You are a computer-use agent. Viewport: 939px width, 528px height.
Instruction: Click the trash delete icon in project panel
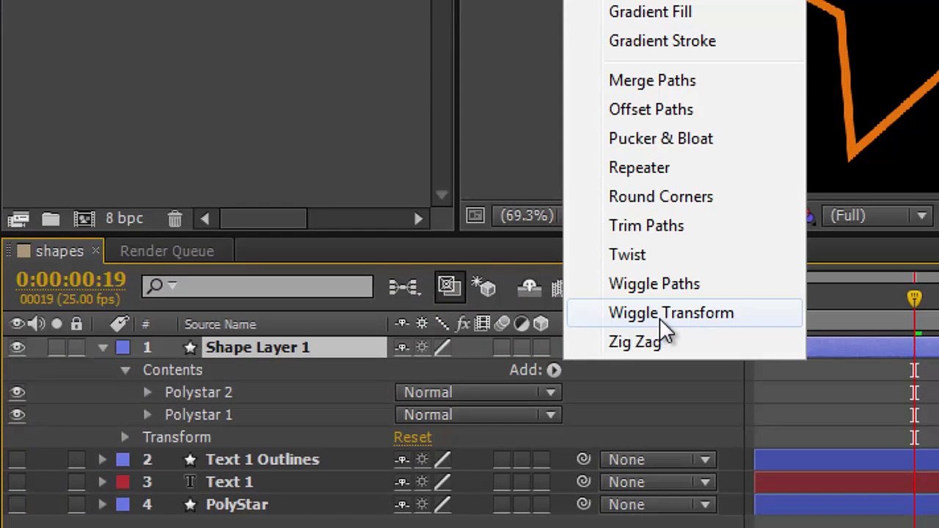(175, 219)
